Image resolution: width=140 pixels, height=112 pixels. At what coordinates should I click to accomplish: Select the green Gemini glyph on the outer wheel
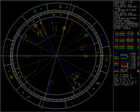pyautogui.click(x=35, y=11)
